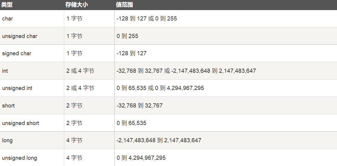The width and height of the screenshot is (337, 166).
Task: Select the value range cell for int
Action: click(x=186, y=71)
